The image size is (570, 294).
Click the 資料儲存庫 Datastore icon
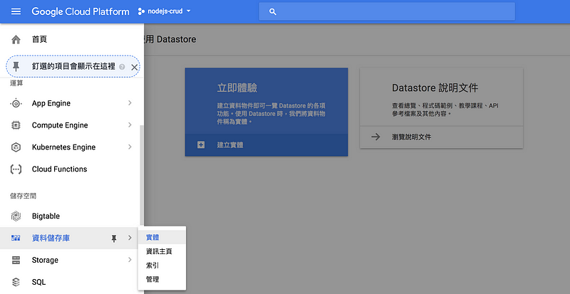16,238
